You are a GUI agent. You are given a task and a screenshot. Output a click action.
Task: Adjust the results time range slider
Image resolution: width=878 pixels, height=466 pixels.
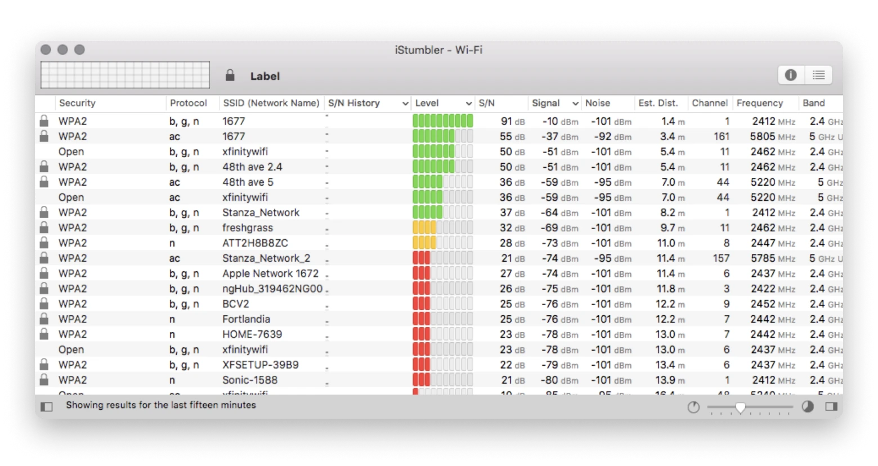point(741,407)
